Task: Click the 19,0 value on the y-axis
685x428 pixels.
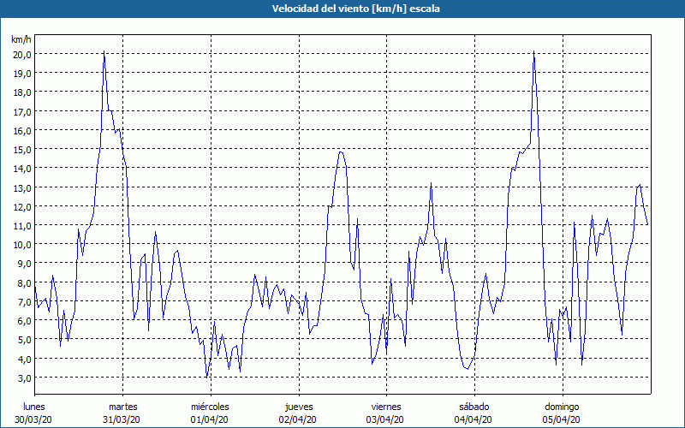Action: point(22,74)
